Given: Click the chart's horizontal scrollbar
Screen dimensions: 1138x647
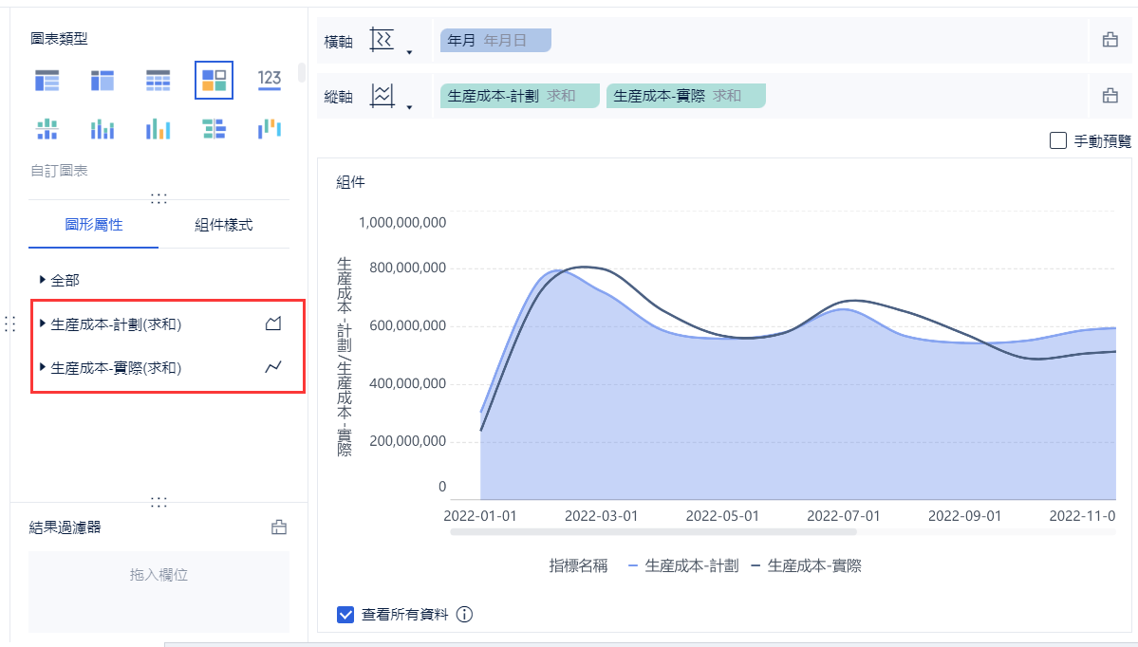Looking at the screenshot, I should point(653,532).
